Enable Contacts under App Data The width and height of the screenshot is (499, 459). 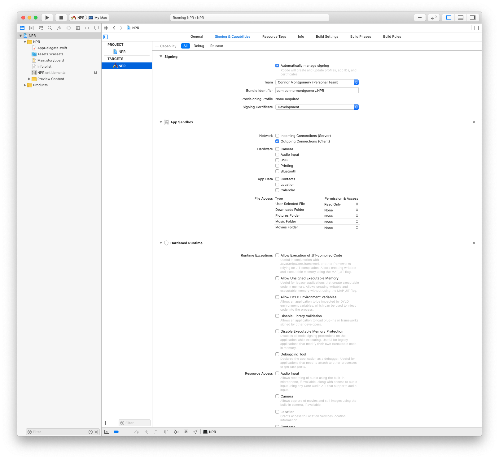click(277, 179)
